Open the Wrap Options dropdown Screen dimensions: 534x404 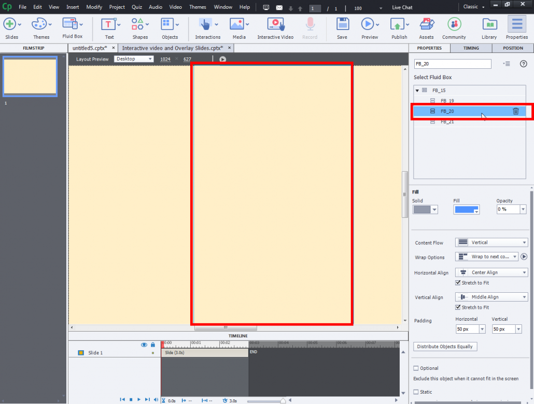(486, 256)
